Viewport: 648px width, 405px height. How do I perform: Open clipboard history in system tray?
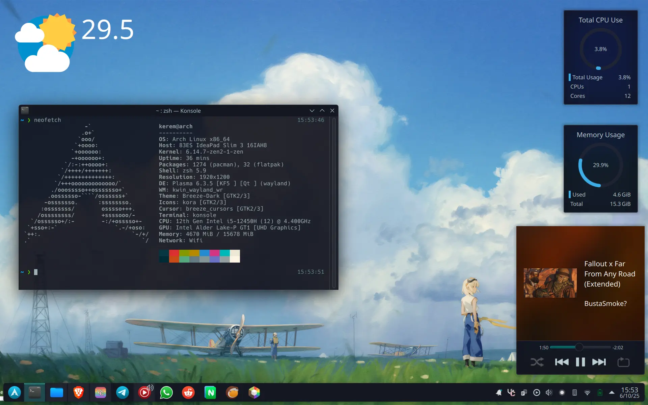[524, 393]
